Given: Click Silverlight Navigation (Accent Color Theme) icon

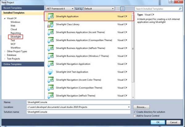Looking at the screenshot, I should tap(51, 80).
